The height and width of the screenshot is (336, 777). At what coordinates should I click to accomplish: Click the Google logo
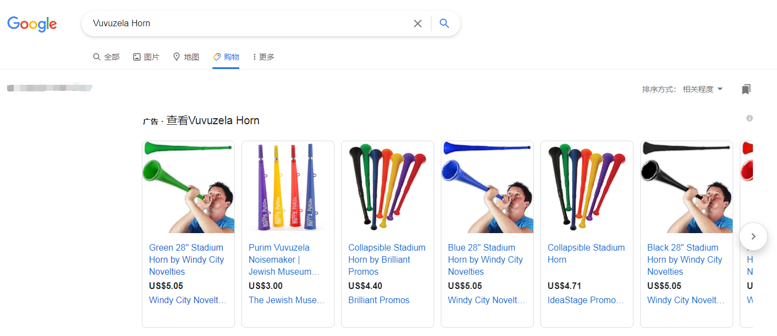pos(32,24)
